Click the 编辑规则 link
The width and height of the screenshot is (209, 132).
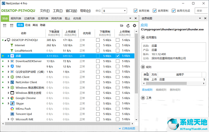(x=161, y=90)
